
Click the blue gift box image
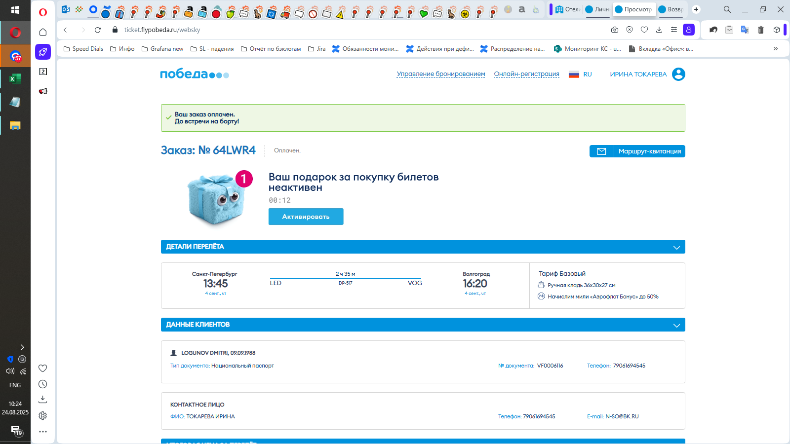(x=216, y=199)
